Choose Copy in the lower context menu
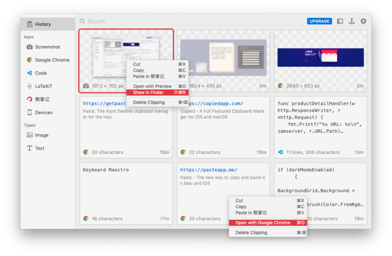This screenshot has height=256, width=392. pyautogui.click(x=268, y=207)
